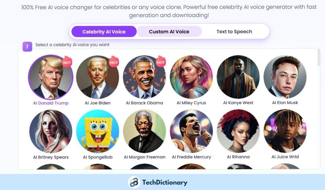Click the HOT badge on Barack Obama
This screenshot has width=325, height=190.
pyautogui.click(x=161, y=62)
